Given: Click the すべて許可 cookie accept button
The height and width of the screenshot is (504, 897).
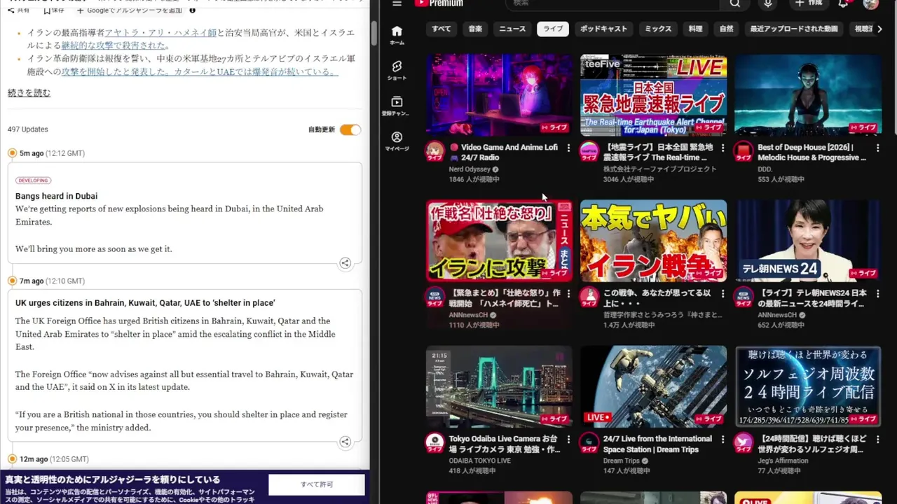Looking at the screenshot, I should coord(317,484).
